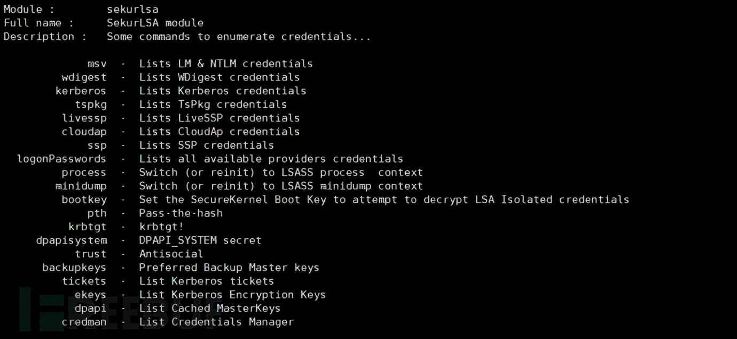Select the 'tspkg' command entry
The image size is (737, 339).
tap(90, 104)
